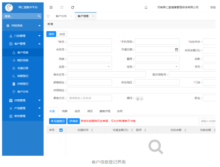This screenshot has width=220, height=167.
Task: Click the 邮箱地址 input field
Action: [90, 82]
